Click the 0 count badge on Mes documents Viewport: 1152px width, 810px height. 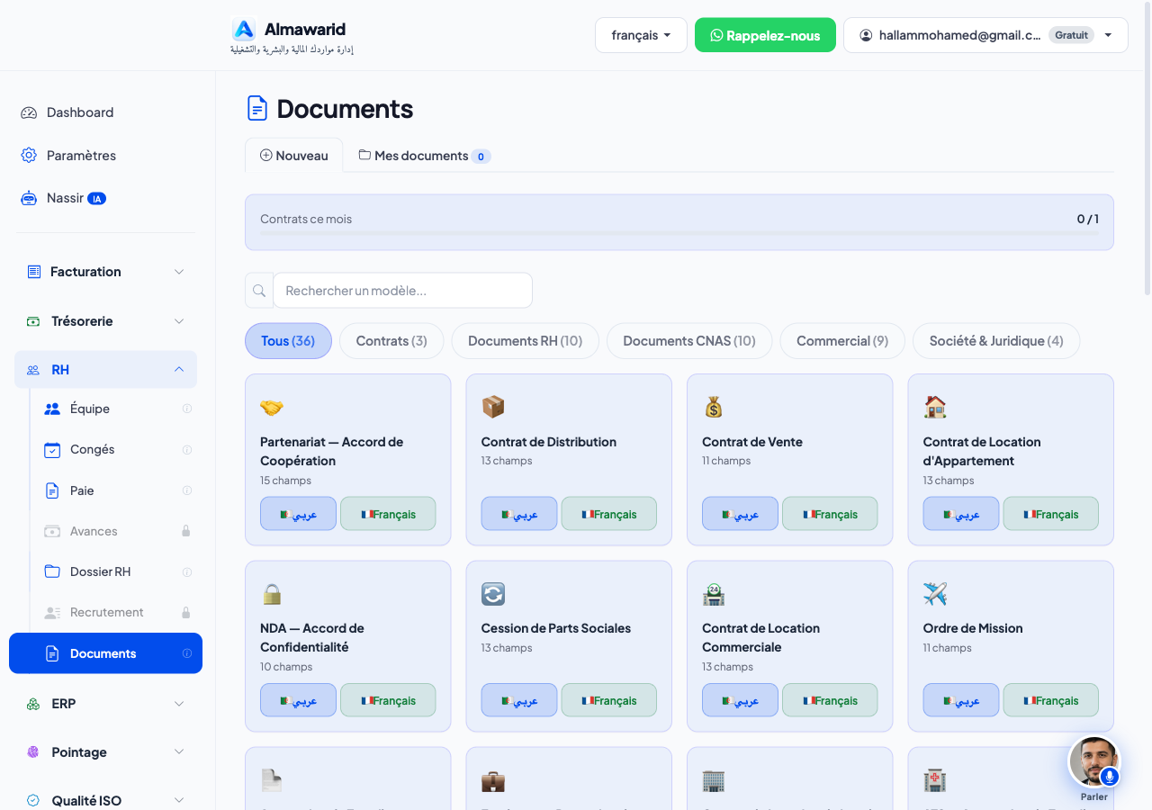(481, 157)
